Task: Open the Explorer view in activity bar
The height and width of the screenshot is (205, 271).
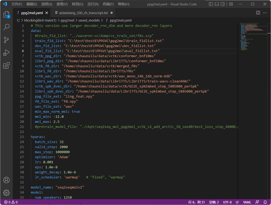Action: [x=6, y=14]
